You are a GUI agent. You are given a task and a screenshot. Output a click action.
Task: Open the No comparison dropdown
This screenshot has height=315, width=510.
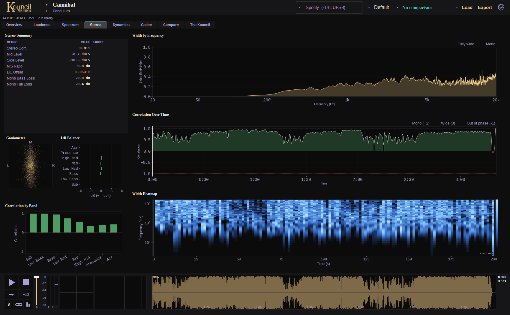click(x=414, y=7)
